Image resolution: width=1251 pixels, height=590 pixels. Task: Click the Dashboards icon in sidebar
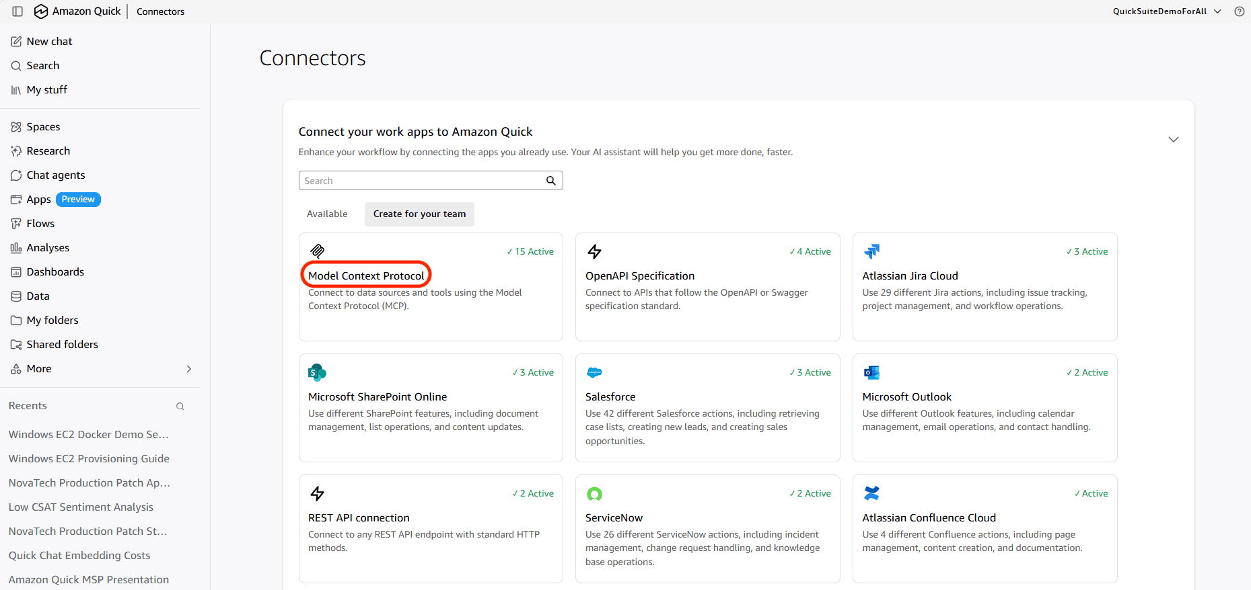16,272
